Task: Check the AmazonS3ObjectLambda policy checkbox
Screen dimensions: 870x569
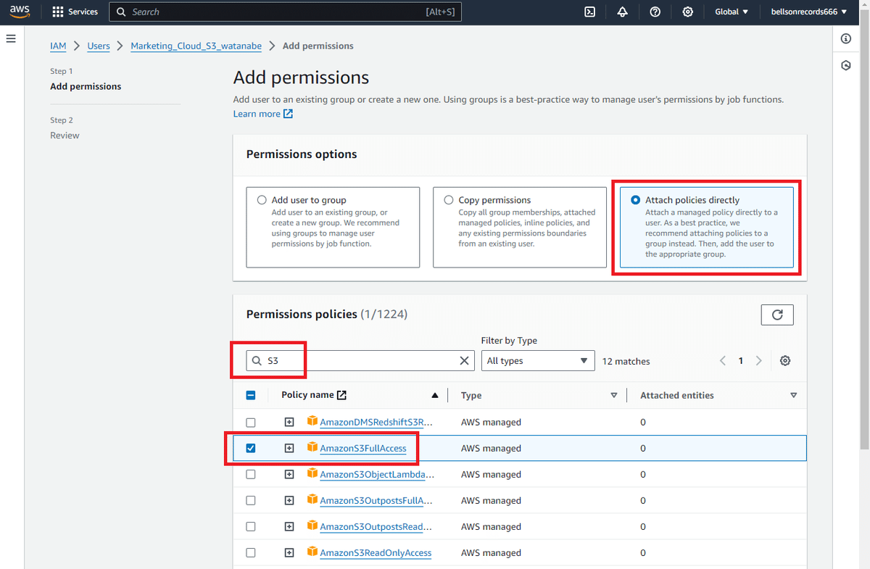Action: (x=251, y=474)
